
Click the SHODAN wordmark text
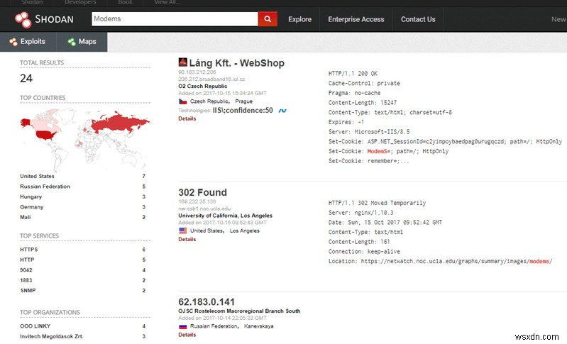point(54,19)
